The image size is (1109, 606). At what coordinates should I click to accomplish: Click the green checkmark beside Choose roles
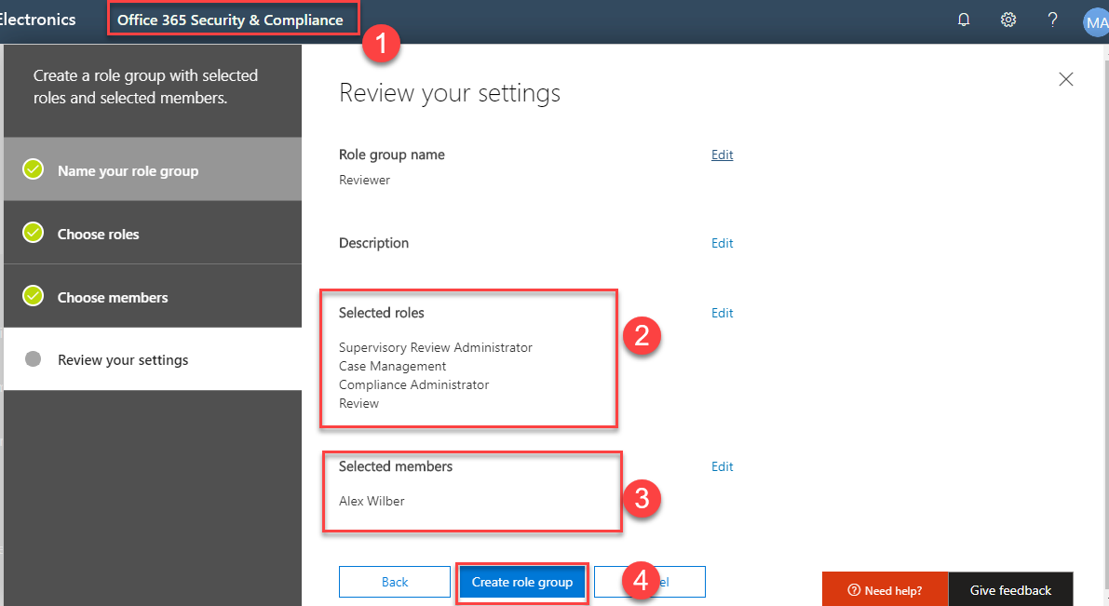pyautogui.click(x=34, y=233)
